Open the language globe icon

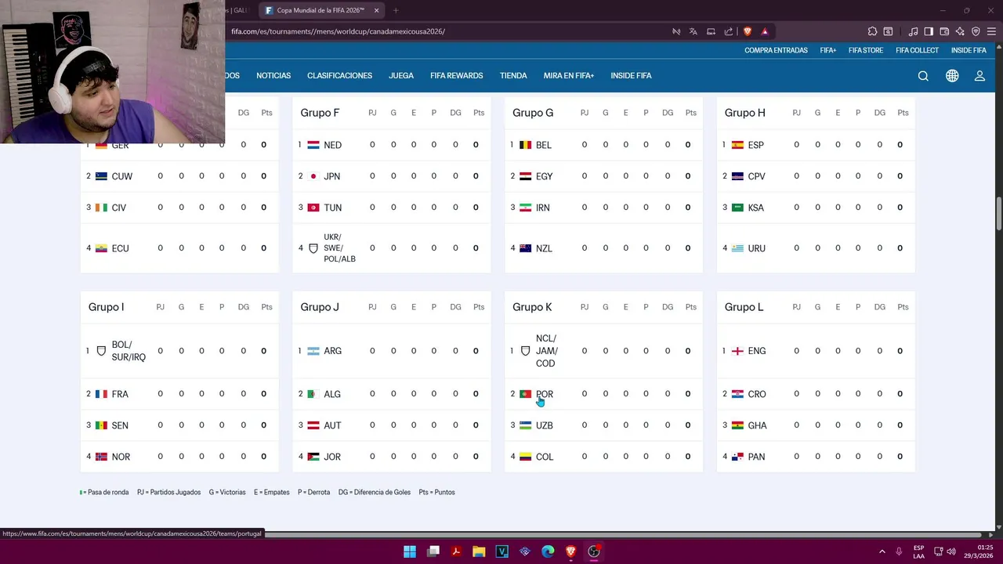click(952, 76)
